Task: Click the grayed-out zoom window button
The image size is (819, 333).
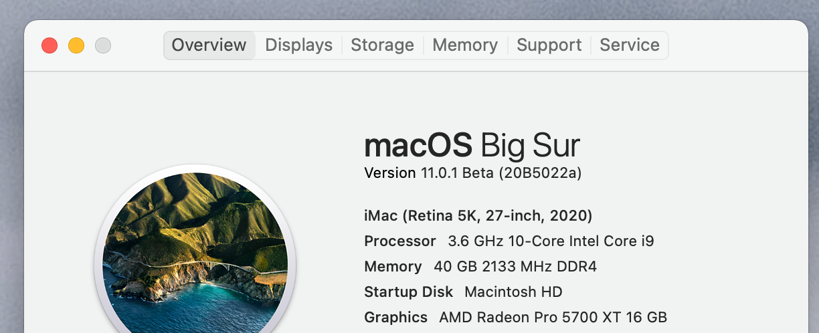Action: 103,45
